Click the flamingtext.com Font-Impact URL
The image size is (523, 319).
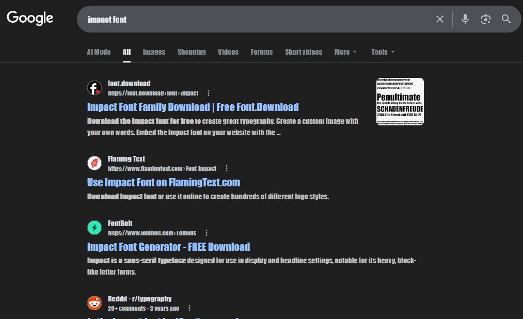pos(162,168)
